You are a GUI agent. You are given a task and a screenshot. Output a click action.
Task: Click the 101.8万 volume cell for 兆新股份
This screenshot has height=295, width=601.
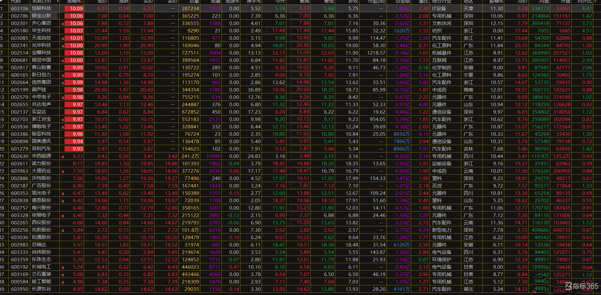click(x=190, y=230)
